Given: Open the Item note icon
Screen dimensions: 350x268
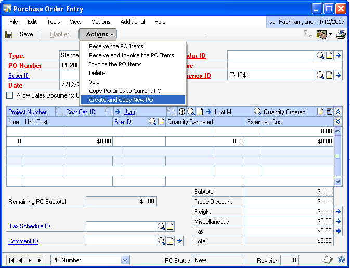Looking at the screenshot, I should tap(200, 112).
